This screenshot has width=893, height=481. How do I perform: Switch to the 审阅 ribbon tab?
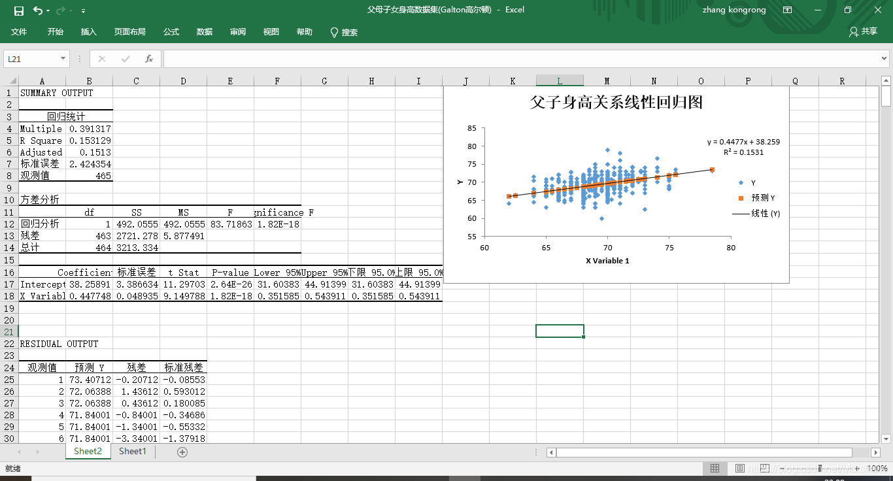pyautogui.click(x=238, y=32)
